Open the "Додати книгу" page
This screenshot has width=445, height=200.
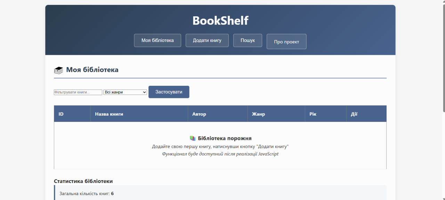point(207,40)
